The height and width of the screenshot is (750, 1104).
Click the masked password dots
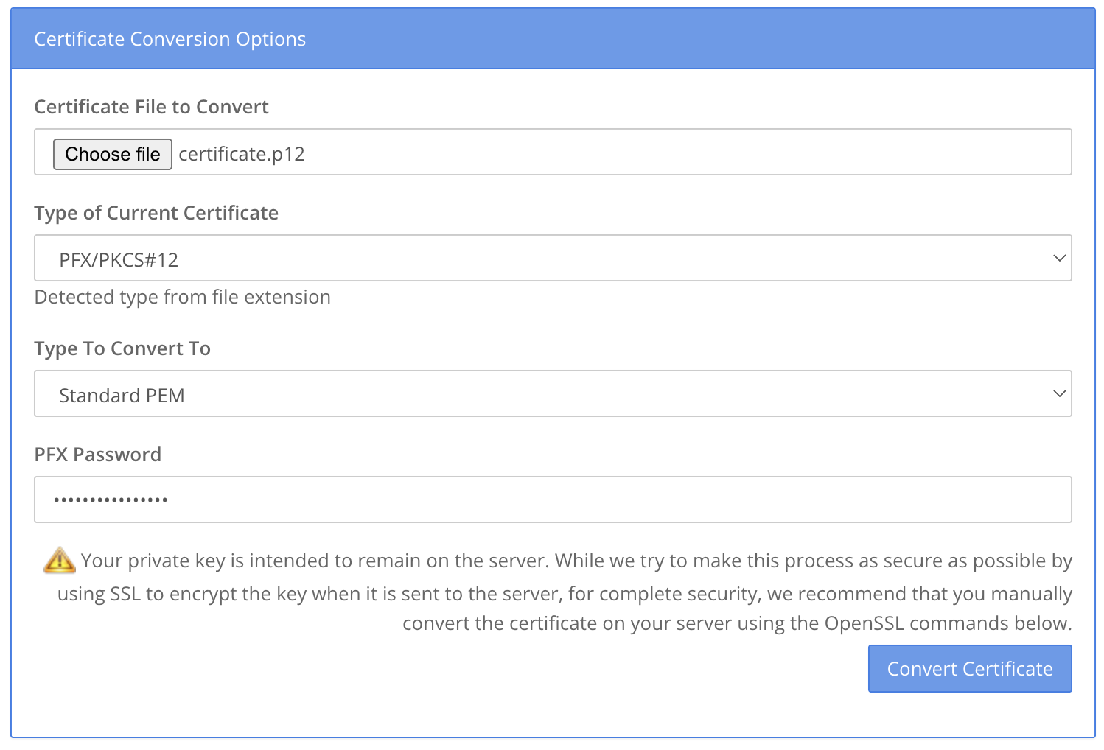(x=111, y=500)
